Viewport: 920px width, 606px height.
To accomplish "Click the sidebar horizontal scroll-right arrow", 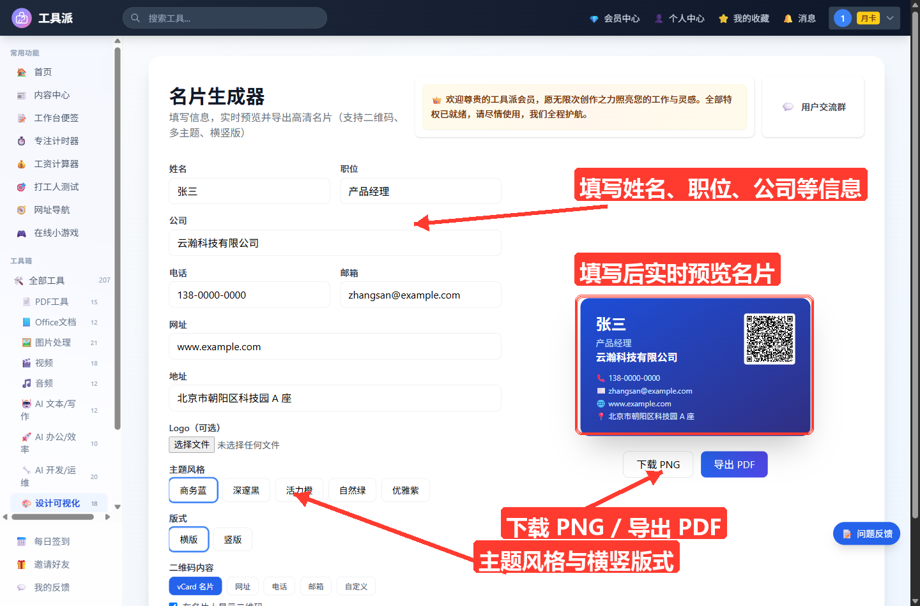I will coord(107,517).
